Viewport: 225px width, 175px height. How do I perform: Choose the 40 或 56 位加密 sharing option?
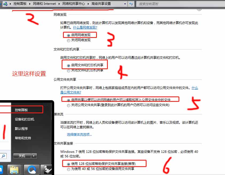69,169
